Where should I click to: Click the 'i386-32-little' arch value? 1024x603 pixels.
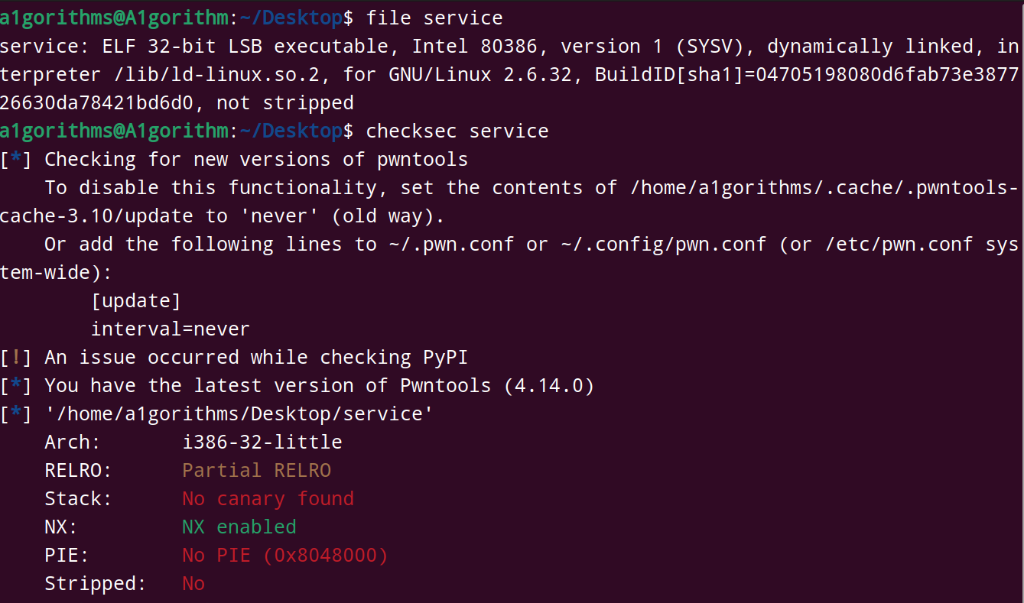point(262,443)
